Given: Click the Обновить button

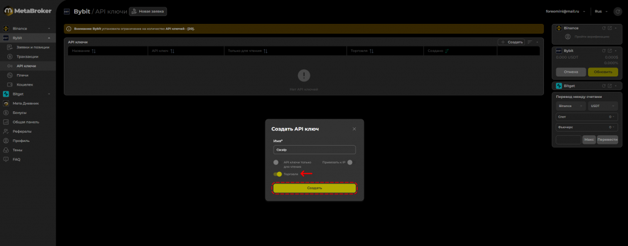Looking at the screenshot, I should (603, 72).
